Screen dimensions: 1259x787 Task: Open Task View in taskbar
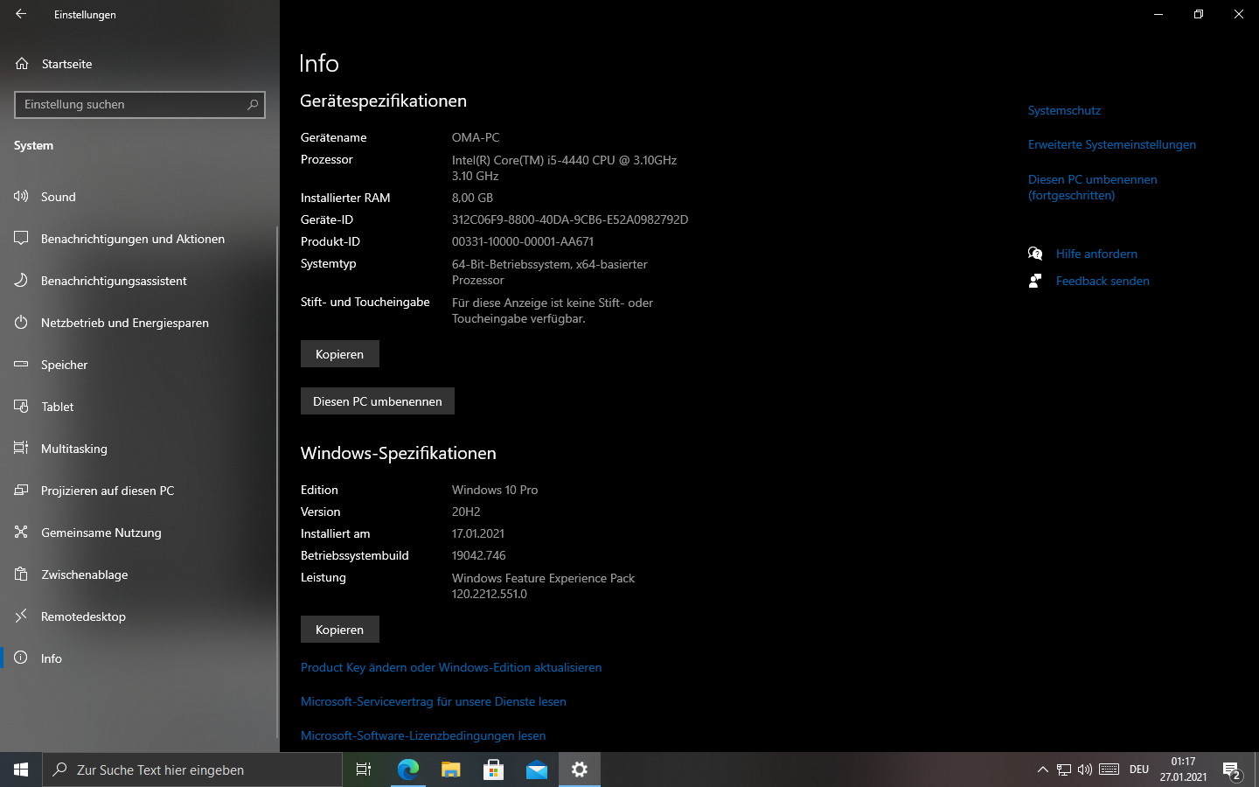[x=364, y=770]
